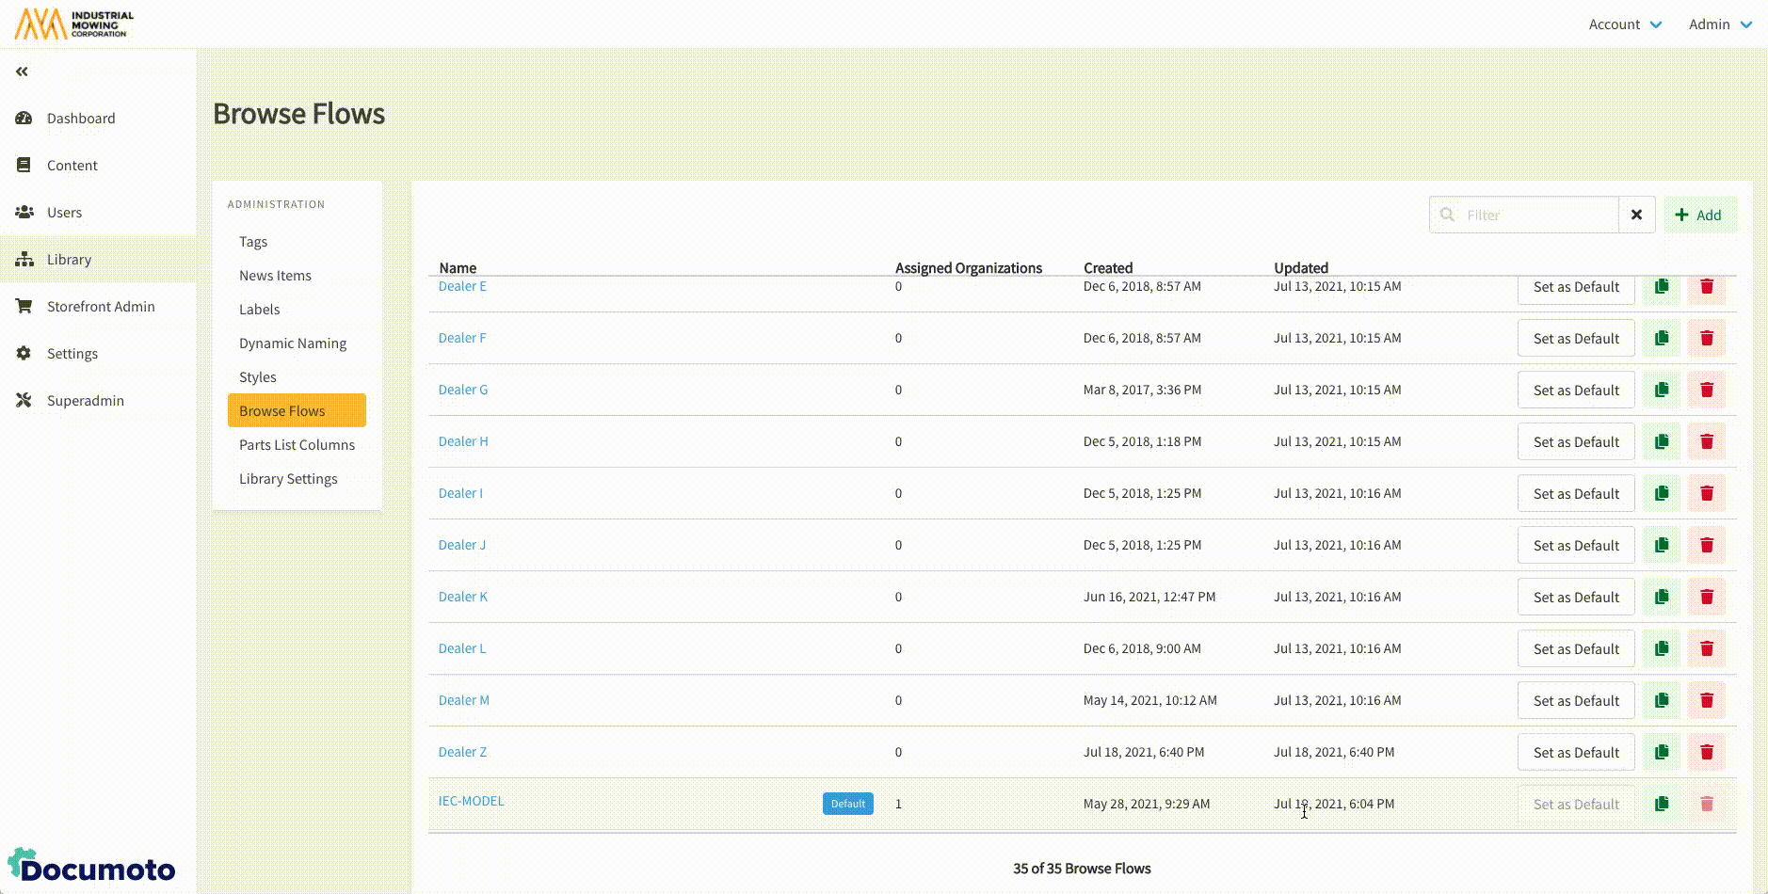
Task: Open Dashboard from the sidebar
Action: [81, 119]
